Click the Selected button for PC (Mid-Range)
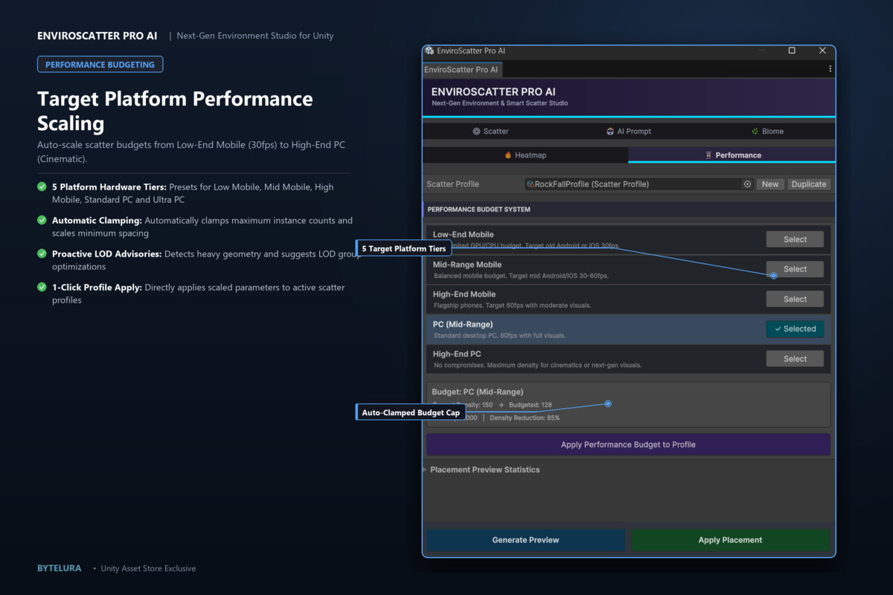893x595 pixels. click(x=795, y=329)
